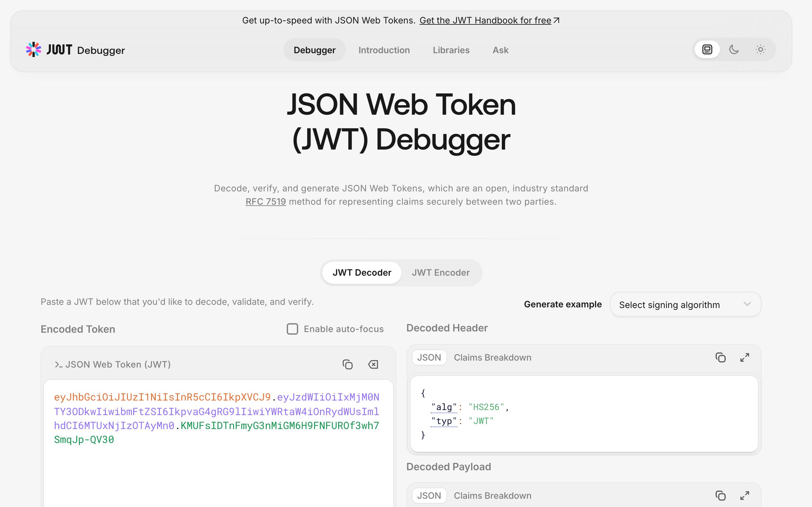Click the green signature segment of token
This screenshot has width=812, height=507.
pyautogui.click(x=279, y=426)
